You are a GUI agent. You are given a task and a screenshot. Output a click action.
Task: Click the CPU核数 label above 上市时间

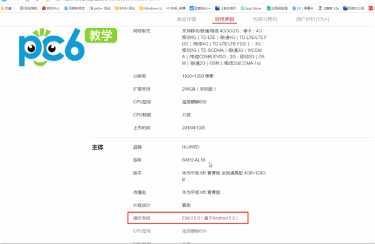[x=142, y=115]
